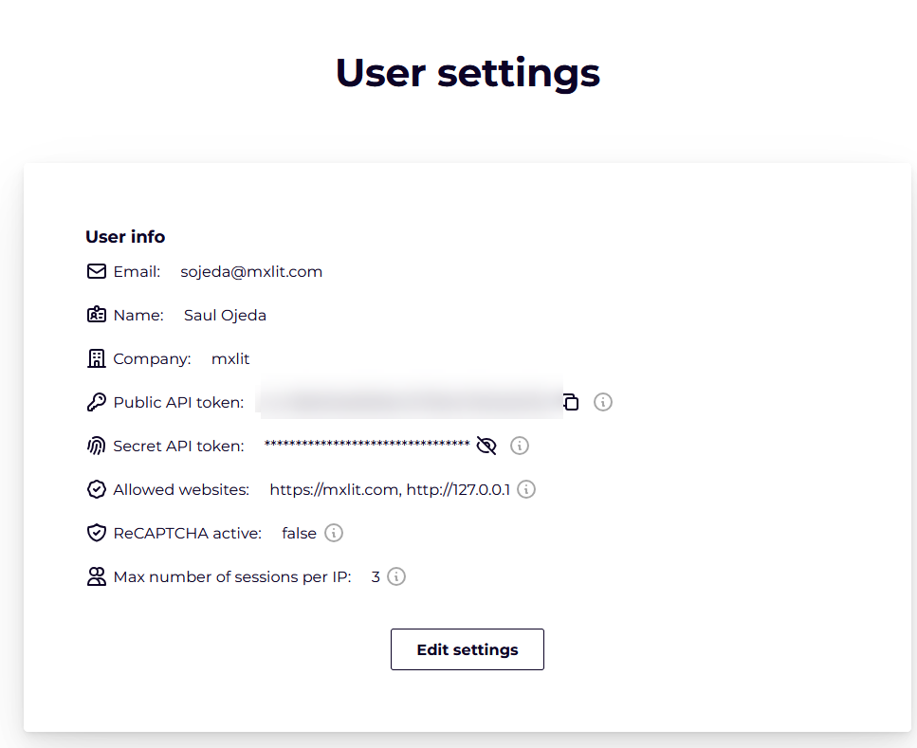Viewport: 917px width, 748px height.
Task: Click the ID card icon beside Name
Action: tap(96, 315)
